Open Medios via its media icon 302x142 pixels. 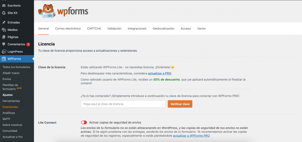pos(4,30)
